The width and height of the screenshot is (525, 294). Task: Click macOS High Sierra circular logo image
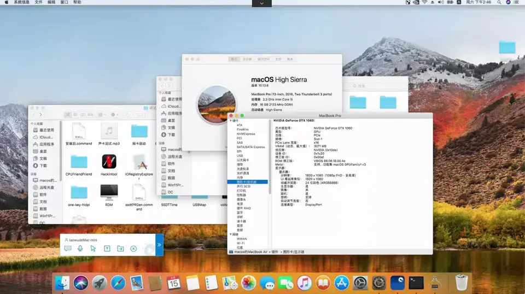click(x=217, y=104)
